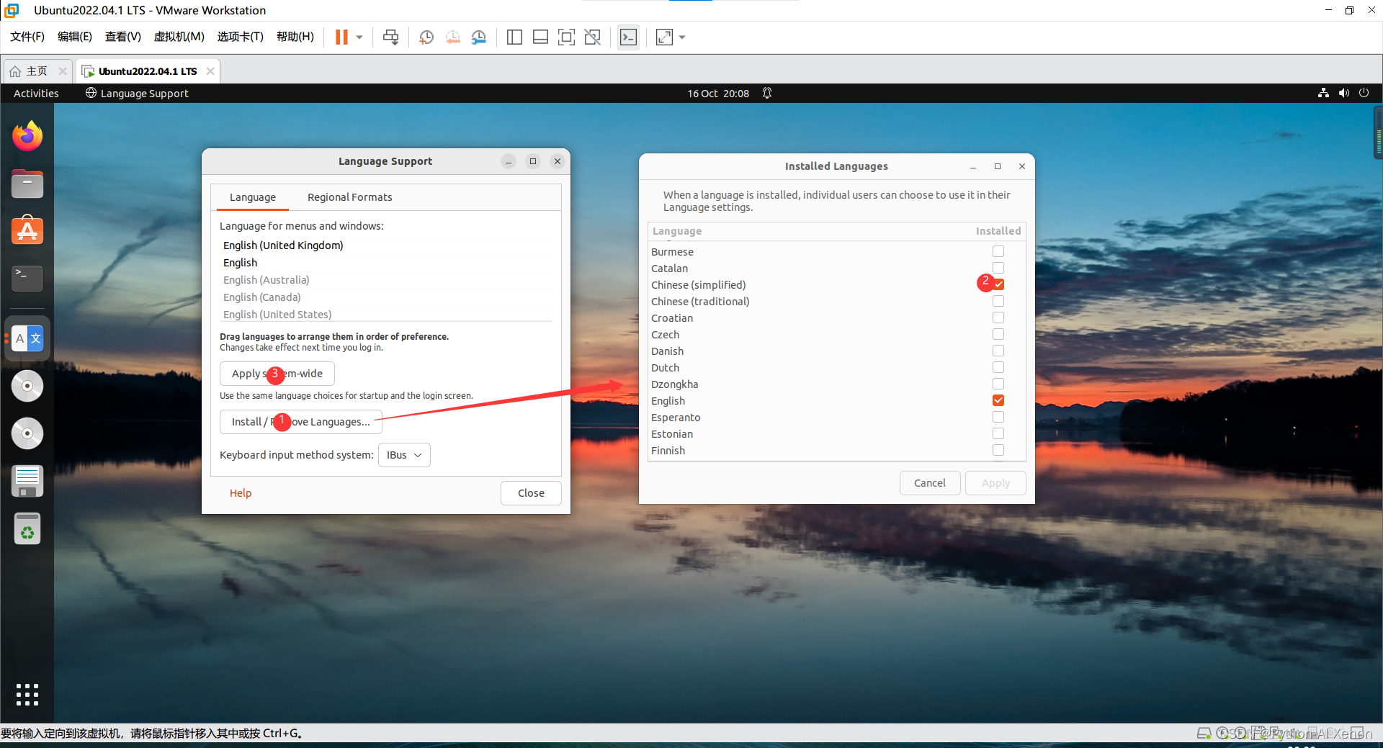This screenshot has width=1383, height=748.
Task: Switch to the 主页 tab
Action: (36, 71)
